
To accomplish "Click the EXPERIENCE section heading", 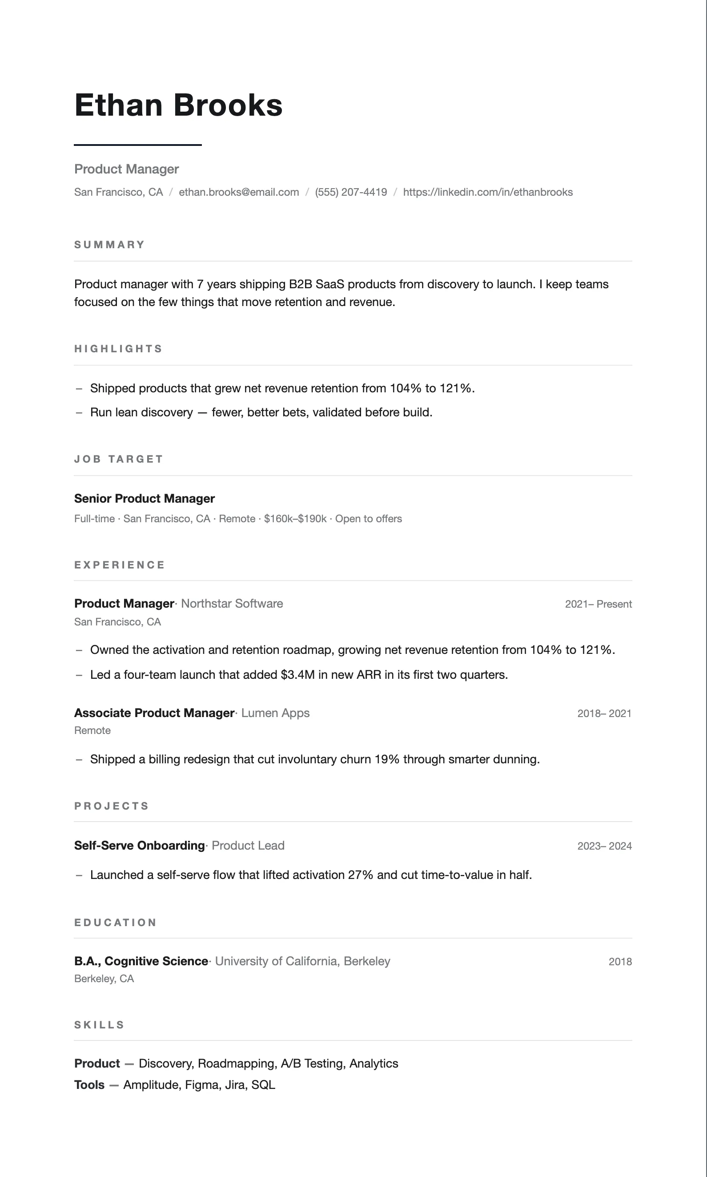I will point(120,564).
